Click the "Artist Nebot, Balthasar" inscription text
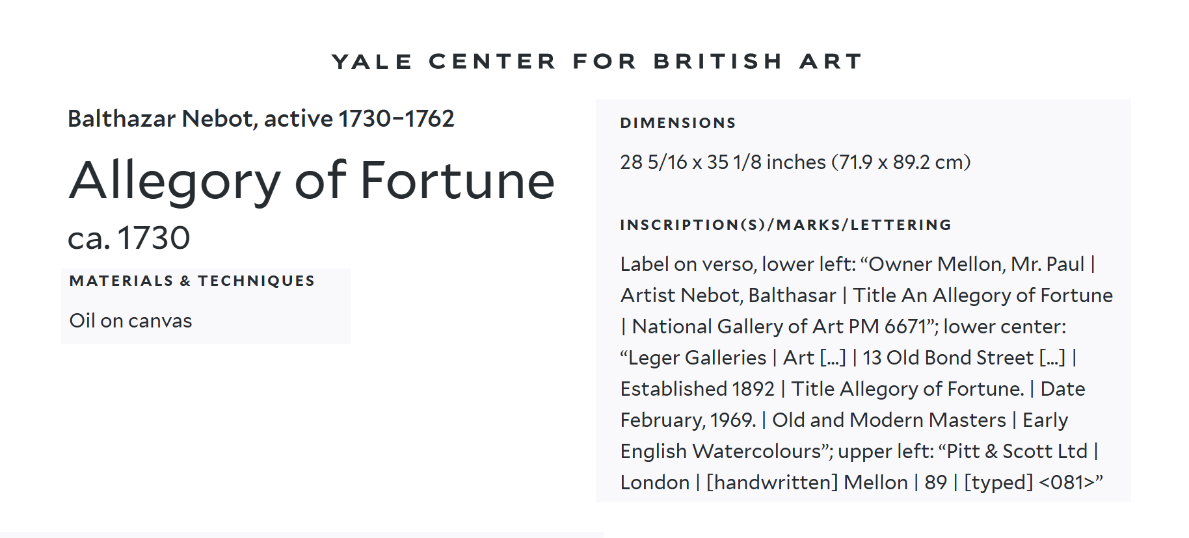This screenshot has width=1189, height=538. click(x=728, y=296)
